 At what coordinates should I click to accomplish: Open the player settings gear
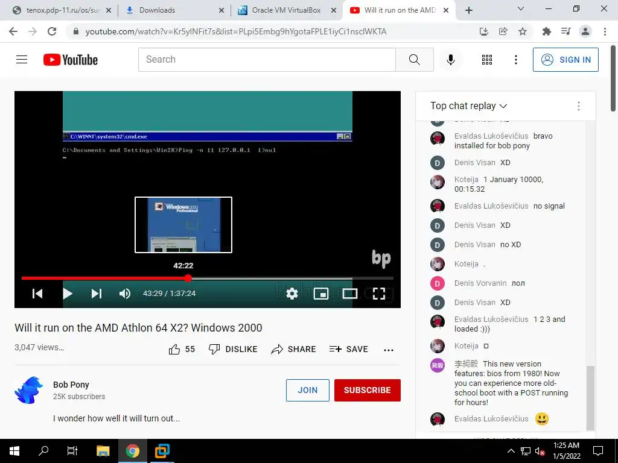(x=291, y=294)
